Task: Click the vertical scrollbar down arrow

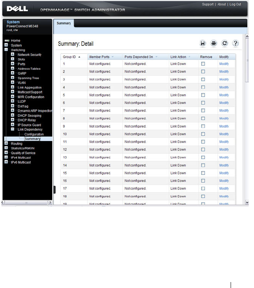Action: 247,202
